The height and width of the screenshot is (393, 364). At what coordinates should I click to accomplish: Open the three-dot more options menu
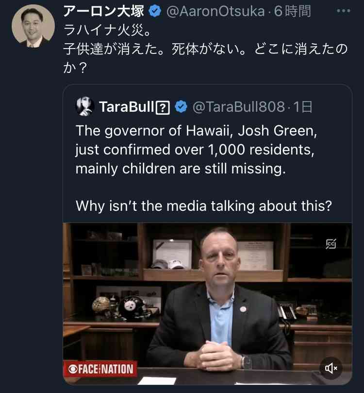pos(344,11)
